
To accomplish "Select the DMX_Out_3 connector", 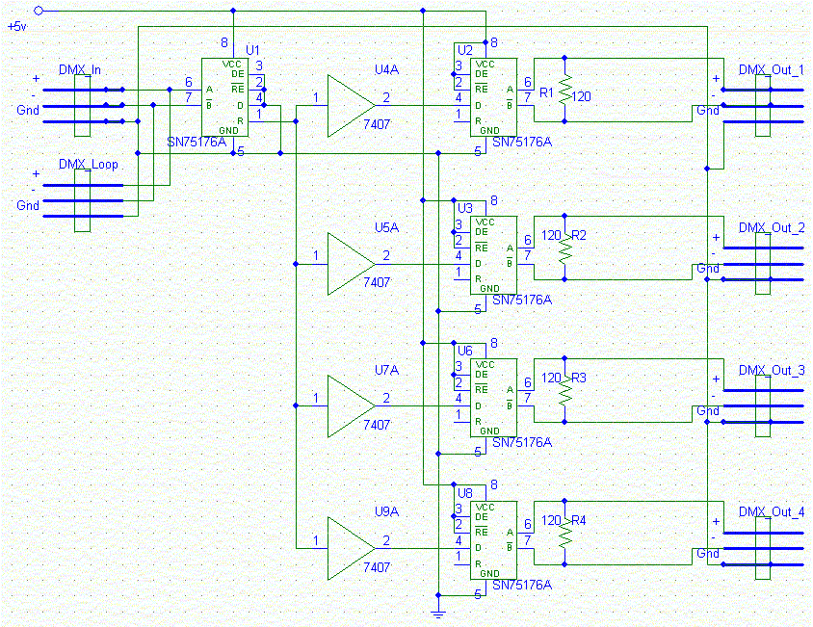I will click(763, 406).
